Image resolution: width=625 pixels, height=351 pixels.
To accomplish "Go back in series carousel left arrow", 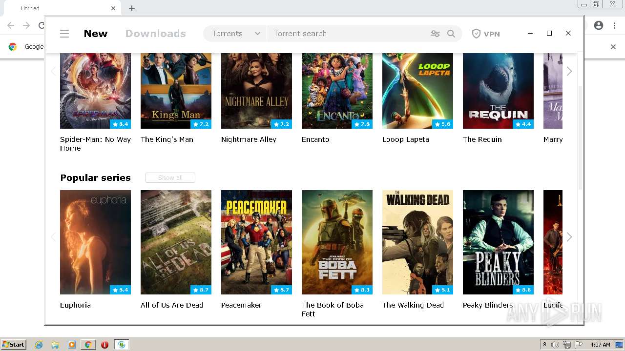I will [x=53, y=237].
